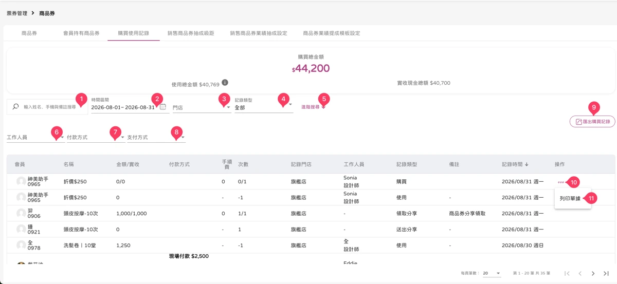
Task: Click avatar of member 全 0978
Action: click(x=21, y=245)
